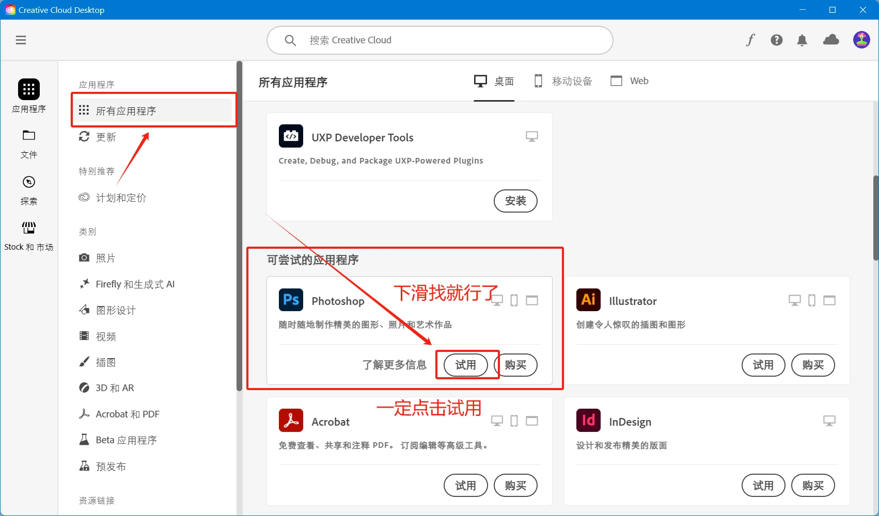The image size is (879, 516).
Task: Switch to the Web tab
Action: point(629,81)
